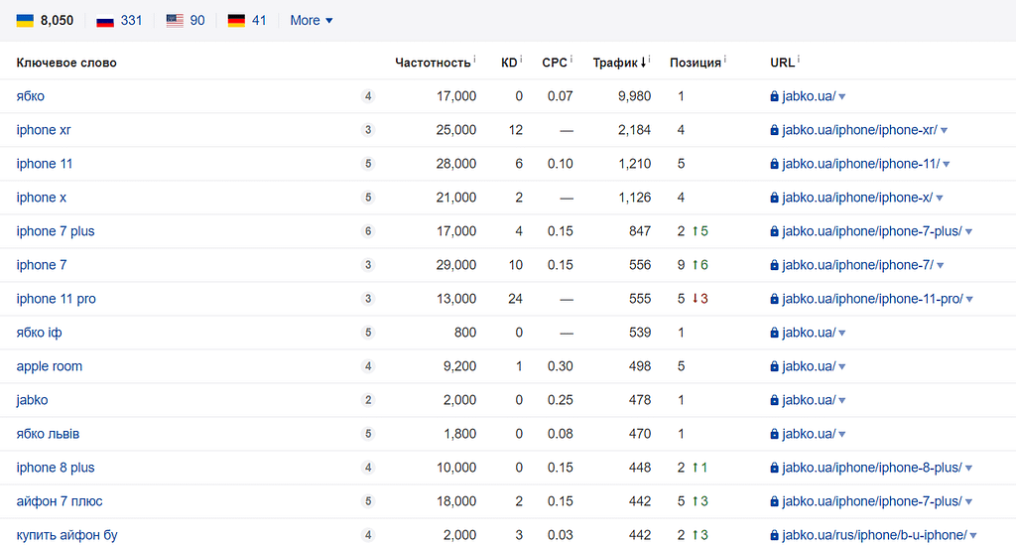Click SERP features badge for 'ябко львів' row
Viewport: 1016px width, 548px height.
367,433
